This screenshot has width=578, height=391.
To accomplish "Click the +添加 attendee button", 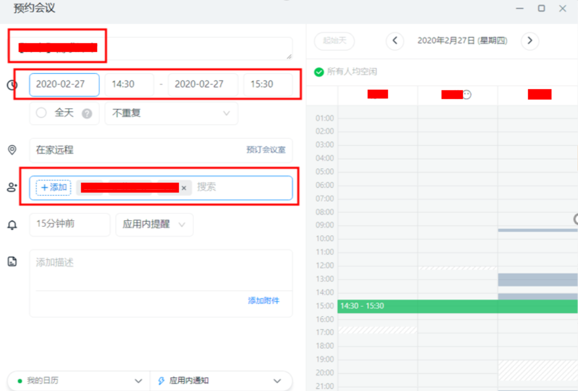I will pos(53,188).
